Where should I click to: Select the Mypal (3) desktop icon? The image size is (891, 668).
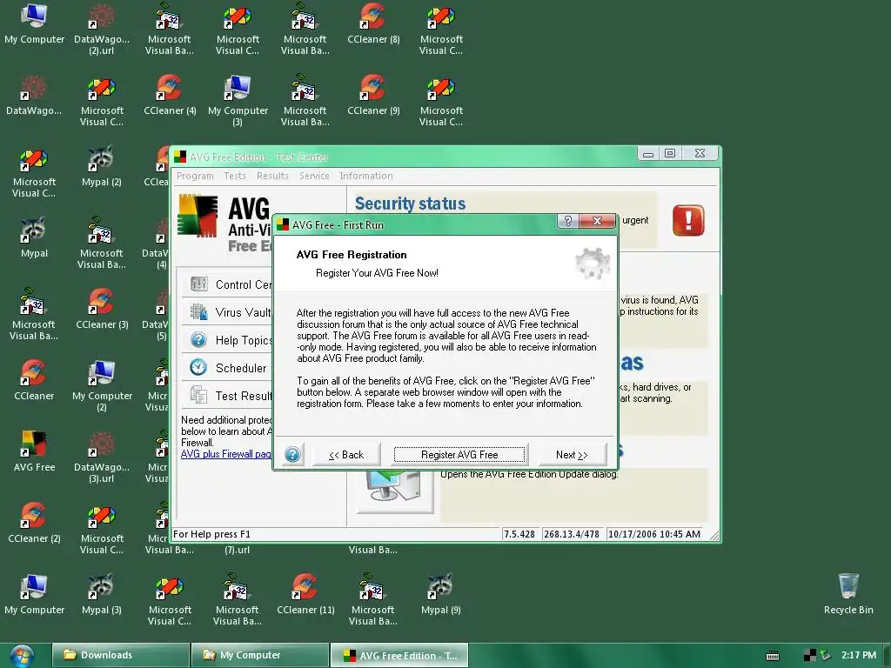[101, 594]
